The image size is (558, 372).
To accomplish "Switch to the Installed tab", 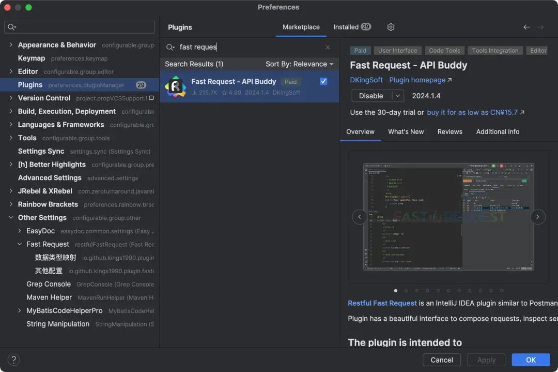I will (x=352, y=27).
